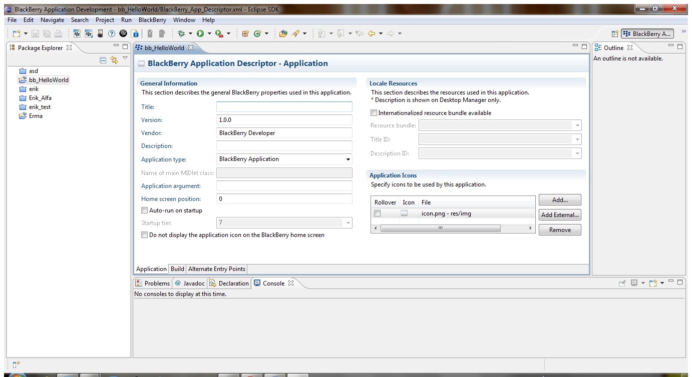Viewport: 692px width, 377px height.
Task: Switch to the Declaration tab
Action: point(229,283)
